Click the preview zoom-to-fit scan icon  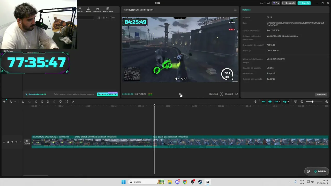[222, 94]
